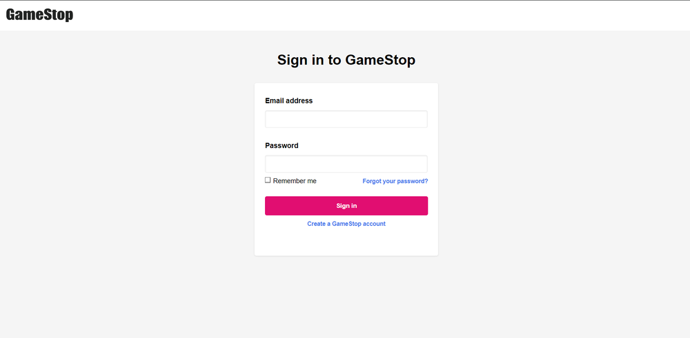
Task: Click empty space inside the white login card
Action: click(x=346, y=242)
